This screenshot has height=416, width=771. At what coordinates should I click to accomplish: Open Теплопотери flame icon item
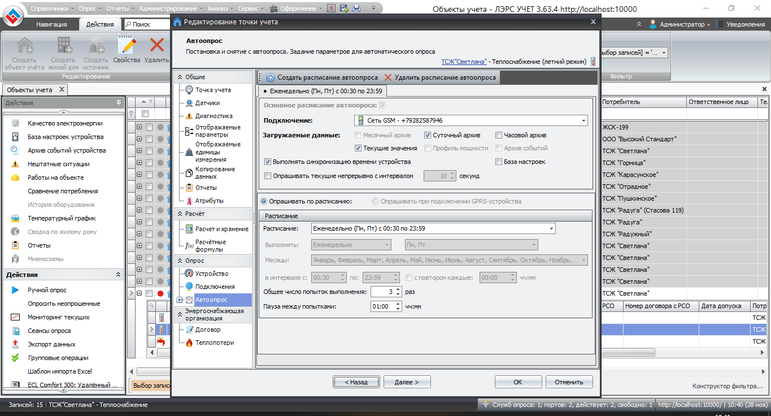click(189, 343)
